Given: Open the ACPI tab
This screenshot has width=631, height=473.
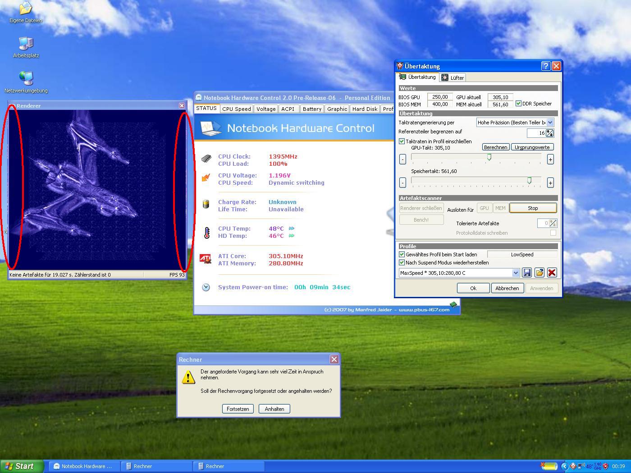Looking at the screenshot, I should [x=288, y=109].
